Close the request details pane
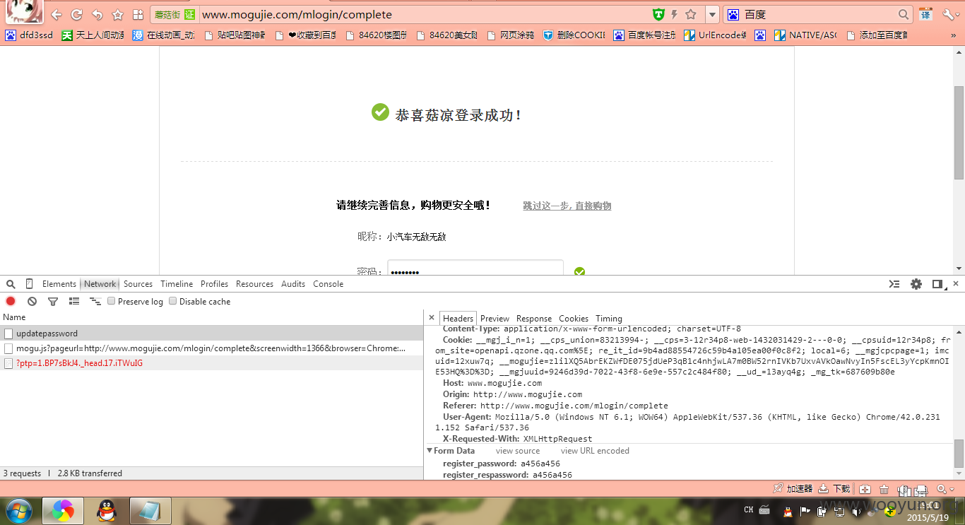The height and width of the screenshot is (525, 965). [432, 318]
